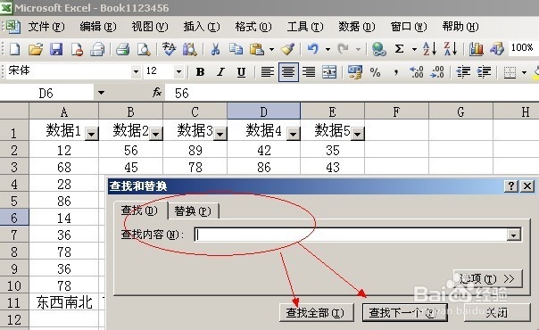The width and height of the screenshot is (539, 330).
Task: Click Merge and Center icon
Action: (x=329, y=72)
